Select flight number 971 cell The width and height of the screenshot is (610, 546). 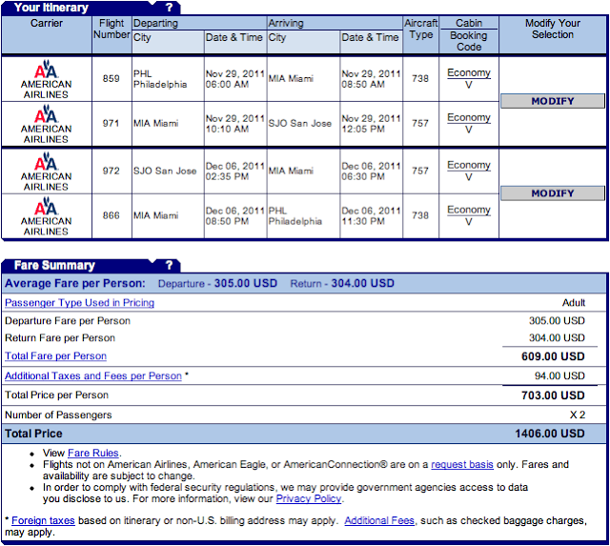112,123
